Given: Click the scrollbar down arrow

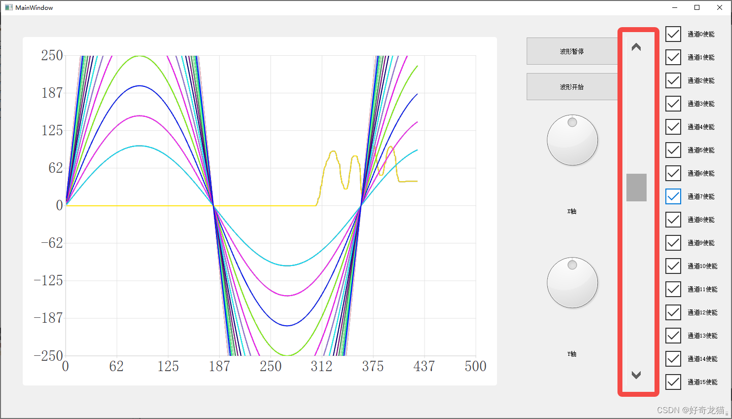Looking at the screenshot, I should (636, 375).
